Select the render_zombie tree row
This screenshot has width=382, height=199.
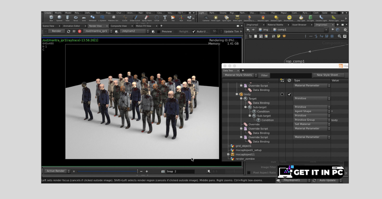coord(245,159)
